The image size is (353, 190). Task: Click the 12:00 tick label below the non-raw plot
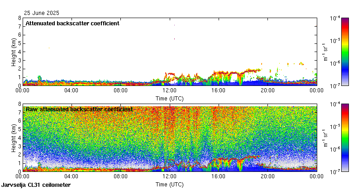pos(170,90)
